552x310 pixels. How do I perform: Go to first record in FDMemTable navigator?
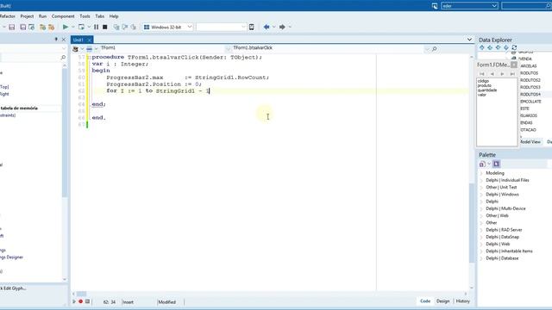tap(482, 74)
